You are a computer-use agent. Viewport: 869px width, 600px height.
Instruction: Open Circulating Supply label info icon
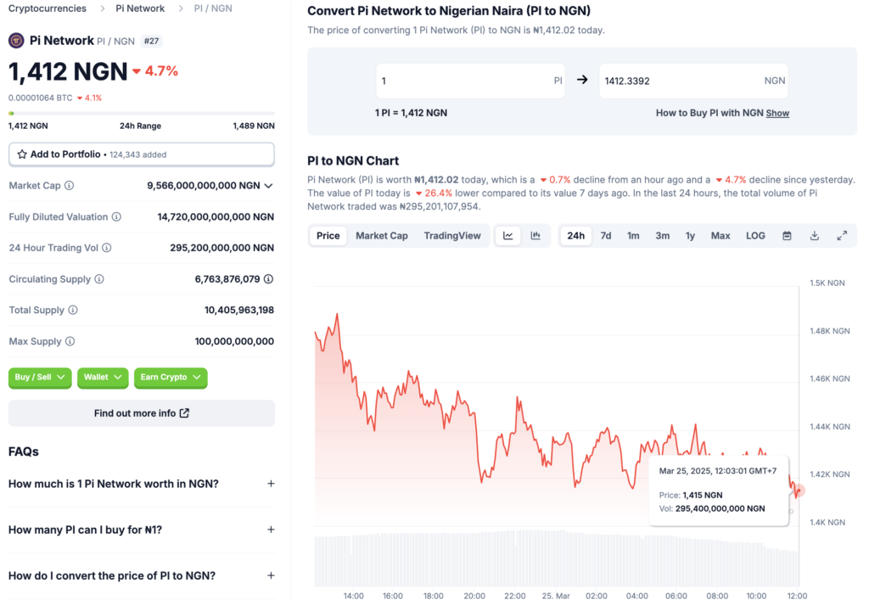(99, 278)
